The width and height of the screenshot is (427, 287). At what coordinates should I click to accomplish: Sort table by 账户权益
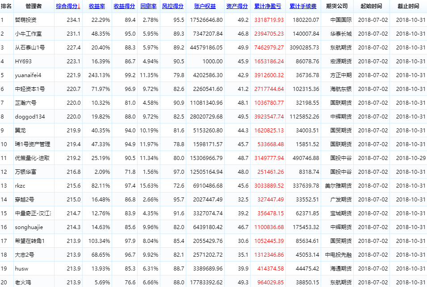tap(205, 6)
